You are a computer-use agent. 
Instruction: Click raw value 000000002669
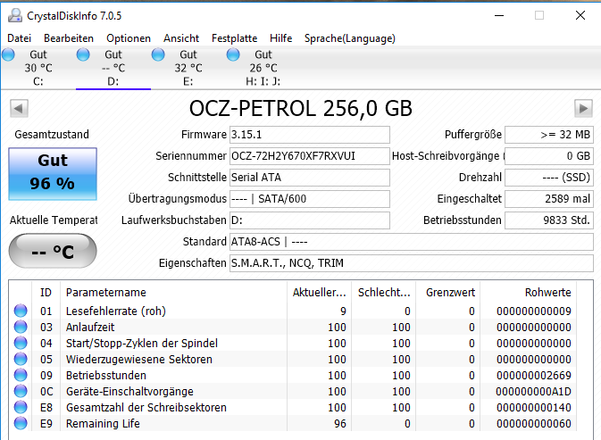[x=534, y=375]
